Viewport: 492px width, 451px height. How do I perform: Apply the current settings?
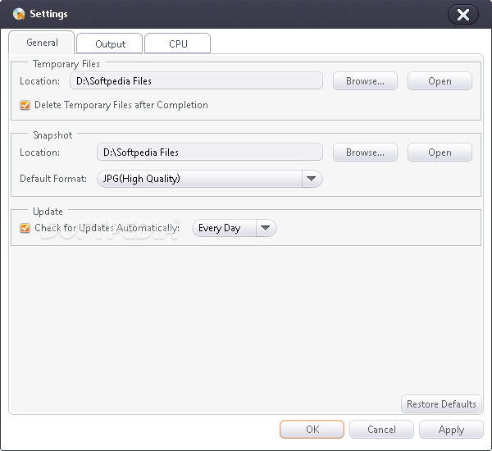click(451, 429)
